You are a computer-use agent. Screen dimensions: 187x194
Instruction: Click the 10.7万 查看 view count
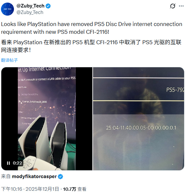click(75, 189)
